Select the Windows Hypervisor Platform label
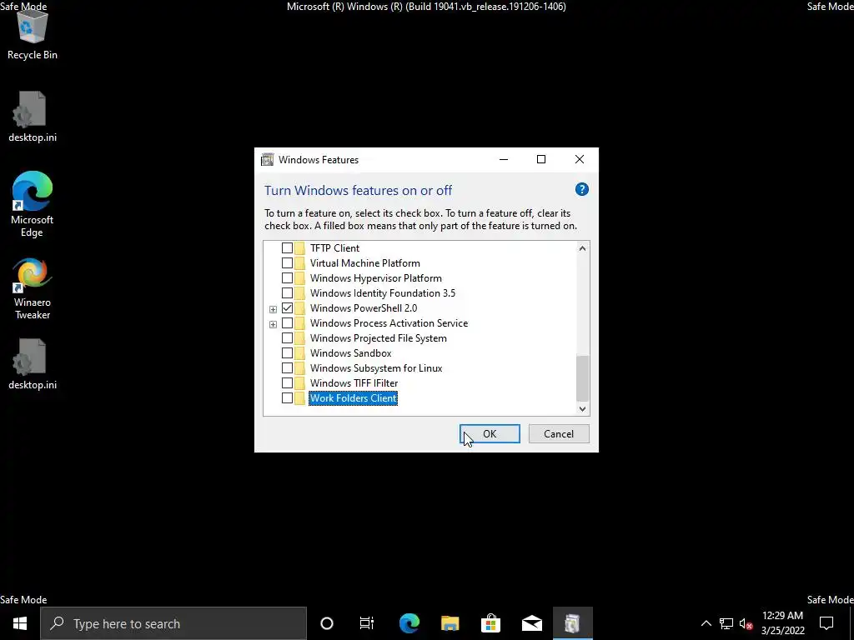 pos(376,278)
